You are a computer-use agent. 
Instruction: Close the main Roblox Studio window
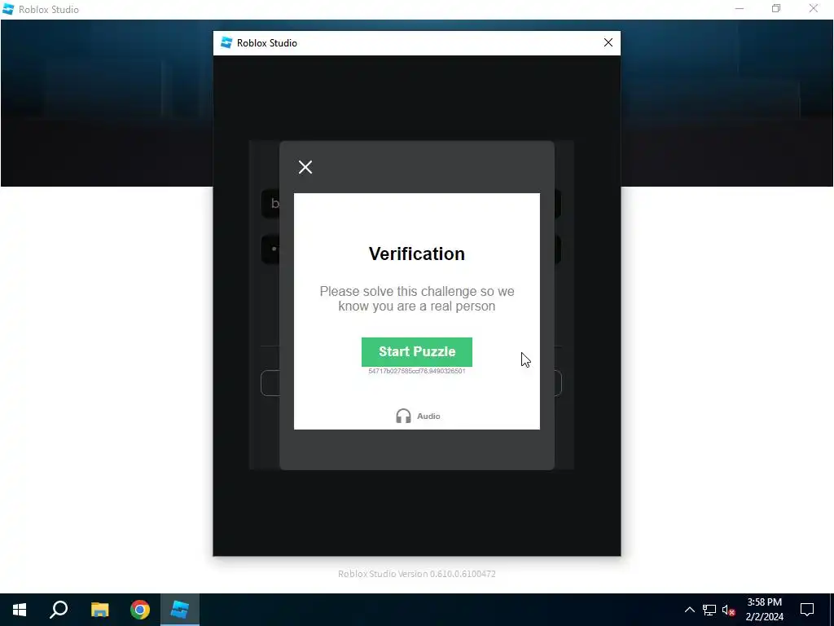[x=814, y=9]
